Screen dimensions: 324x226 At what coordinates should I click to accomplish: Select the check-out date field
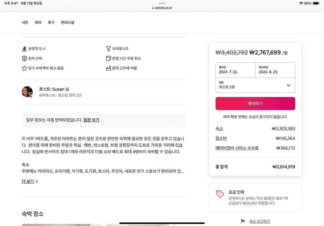coord(275,70)
